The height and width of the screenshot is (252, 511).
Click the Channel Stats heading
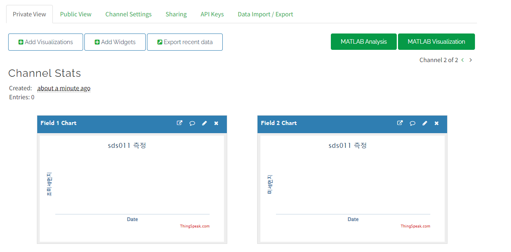tap(45, 73)
